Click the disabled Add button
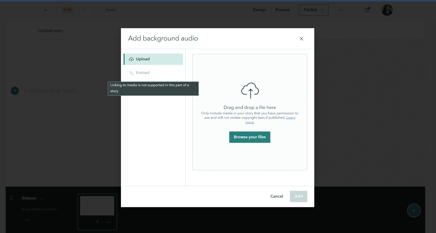The width and height of the screenshot is (436, 233). [x=299, y=196]
